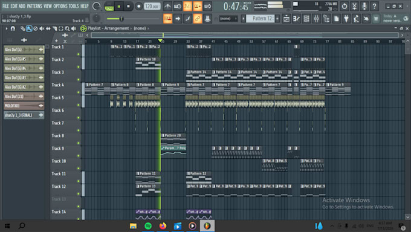Click the record button in transport
Image resolution: width=411 pixels, height=232 pixels.
tap(138, 6)
